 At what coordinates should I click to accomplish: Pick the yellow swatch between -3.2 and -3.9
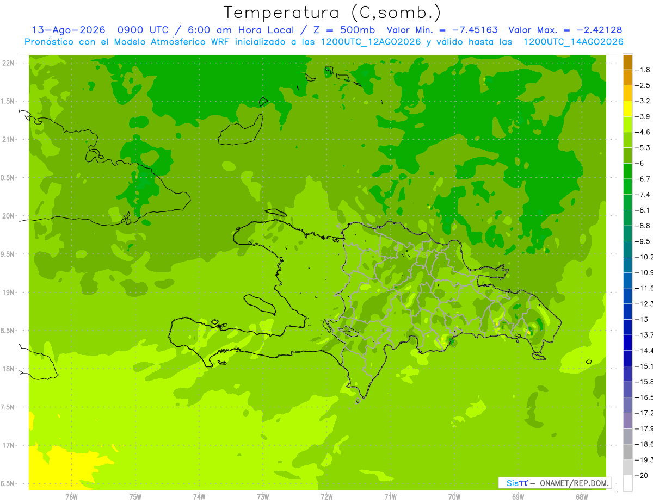click(627, 109)
